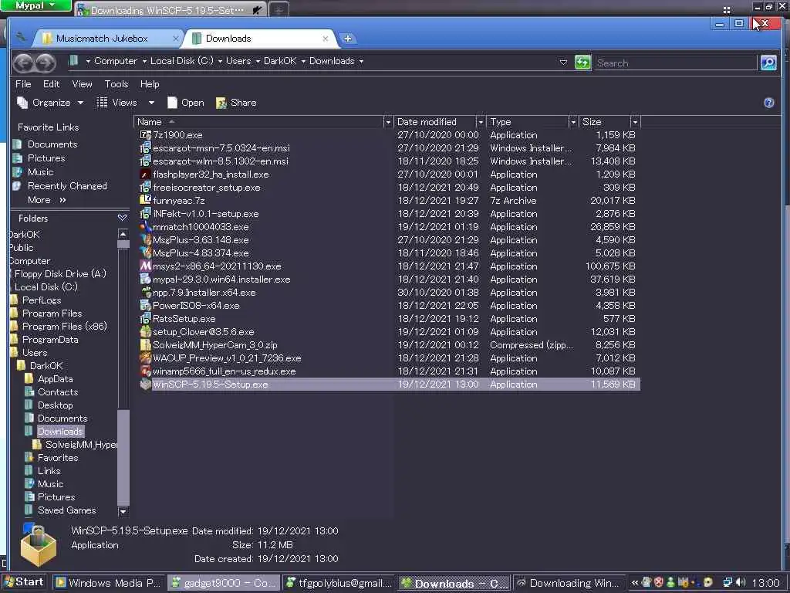Viewport: 790px width, 593px height.
Task: Click the volume speaker tray icon
Action: pos(740,582)
